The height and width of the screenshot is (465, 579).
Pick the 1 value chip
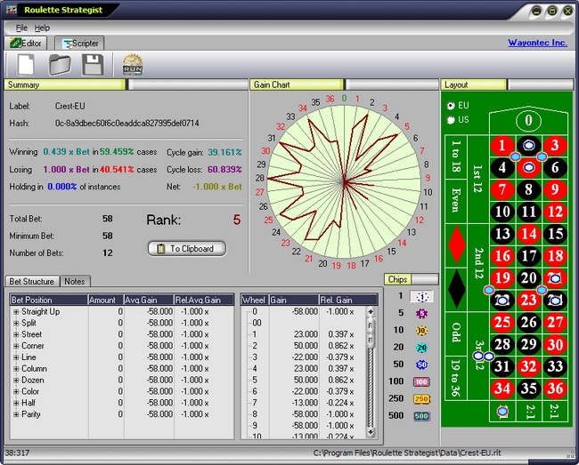point(421,296)
